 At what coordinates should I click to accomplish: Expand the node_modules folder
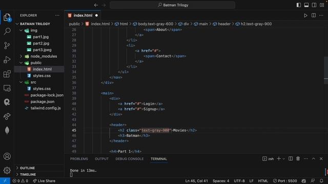[x=21, y=56]
